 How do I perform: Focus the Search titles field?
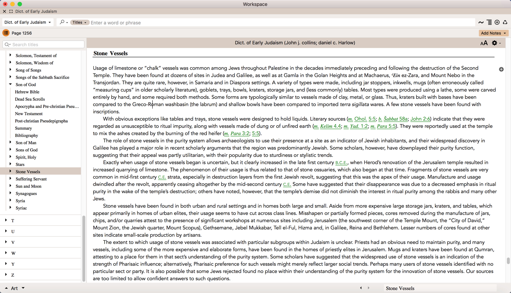coord(43,44)
